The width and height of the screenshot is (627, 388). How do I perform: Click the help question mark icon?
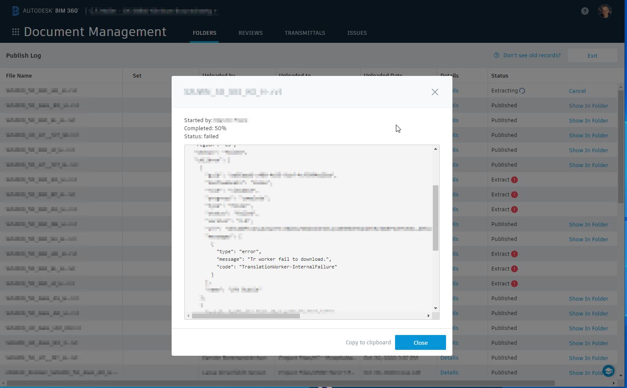(x=585, y=11)
